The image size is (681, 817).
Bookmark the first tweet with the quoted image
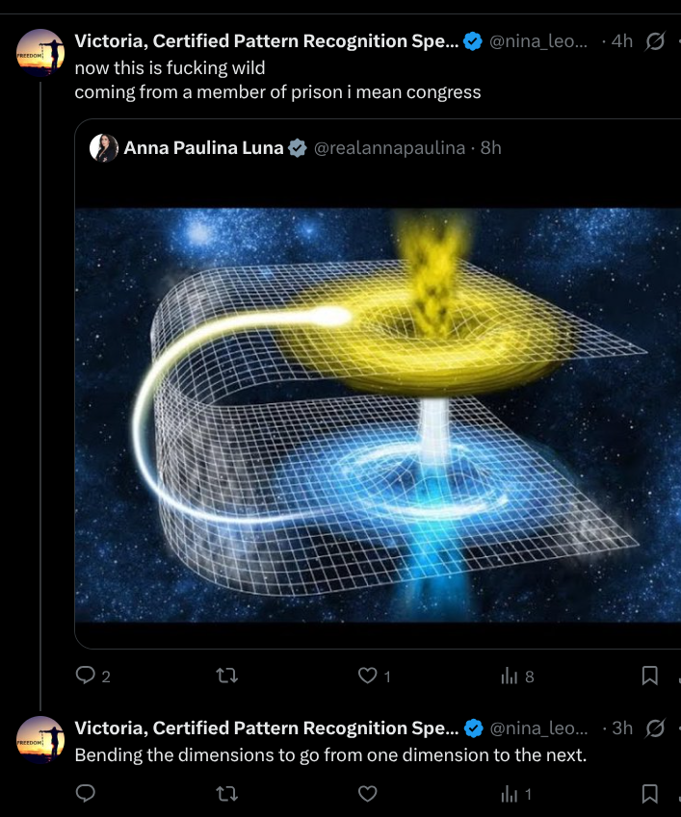point(650,676)
